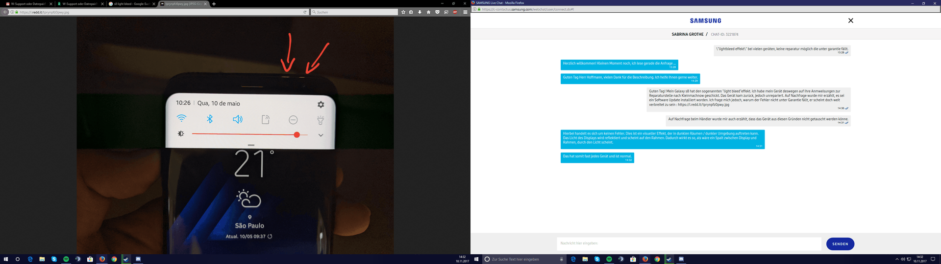This screenshot has width=941, height=264.
Task: Go to the Firefox home page
Action: 428,12
